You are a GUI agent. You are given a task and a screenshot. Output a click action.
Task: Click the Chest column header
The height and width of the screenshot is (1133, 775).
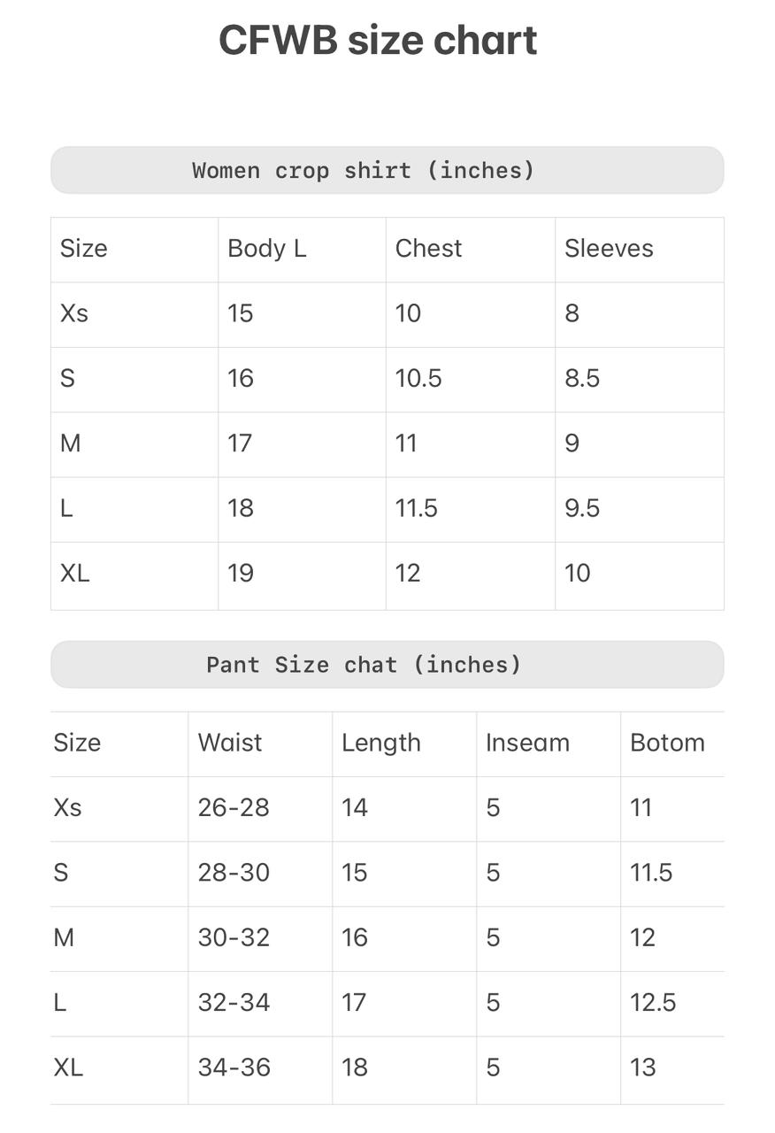click(x=428, y=249)
